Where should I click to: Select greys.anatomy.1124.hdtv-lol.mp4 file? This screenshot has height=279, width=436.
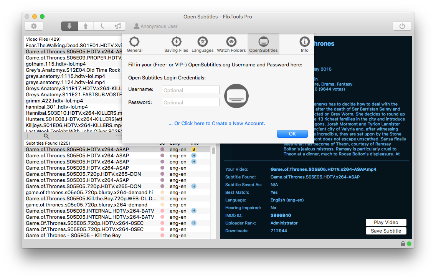pos(73,82)
